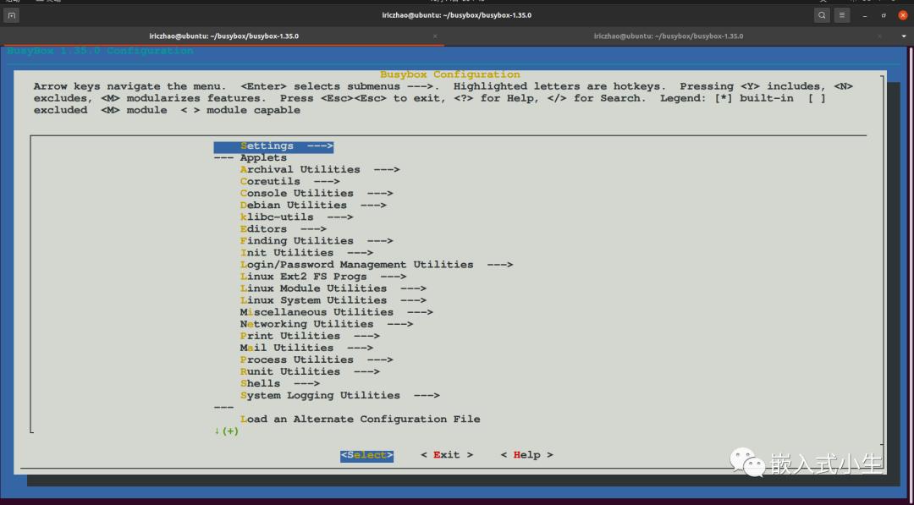Image resolution: width=914 pixels, height=505 pixels.
Task: Click the window title iriczhao@ubuntu: ~/busybox/busybox-1.35.0
Action: coord(457,15)
